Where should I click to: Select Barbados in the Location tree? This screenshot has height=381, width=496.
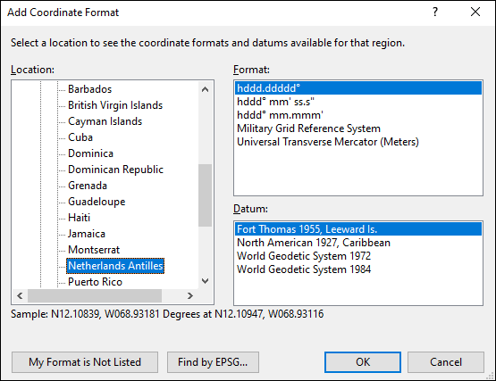90,89
